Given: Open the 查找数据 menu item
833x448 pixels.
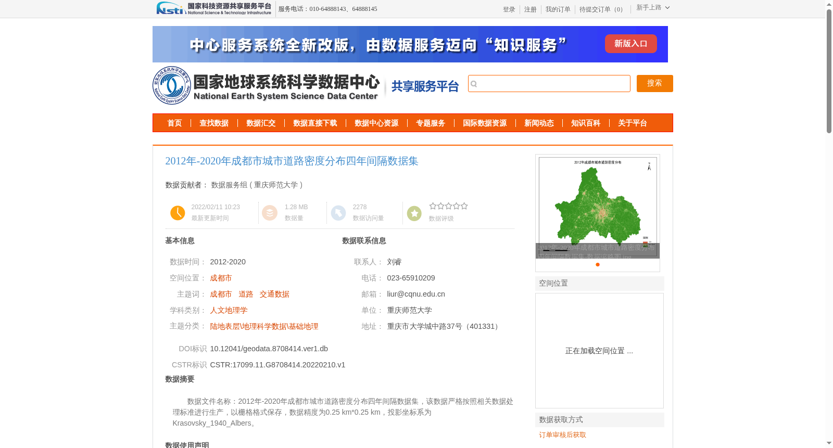Looking at the screenshot, I should 214,123.
